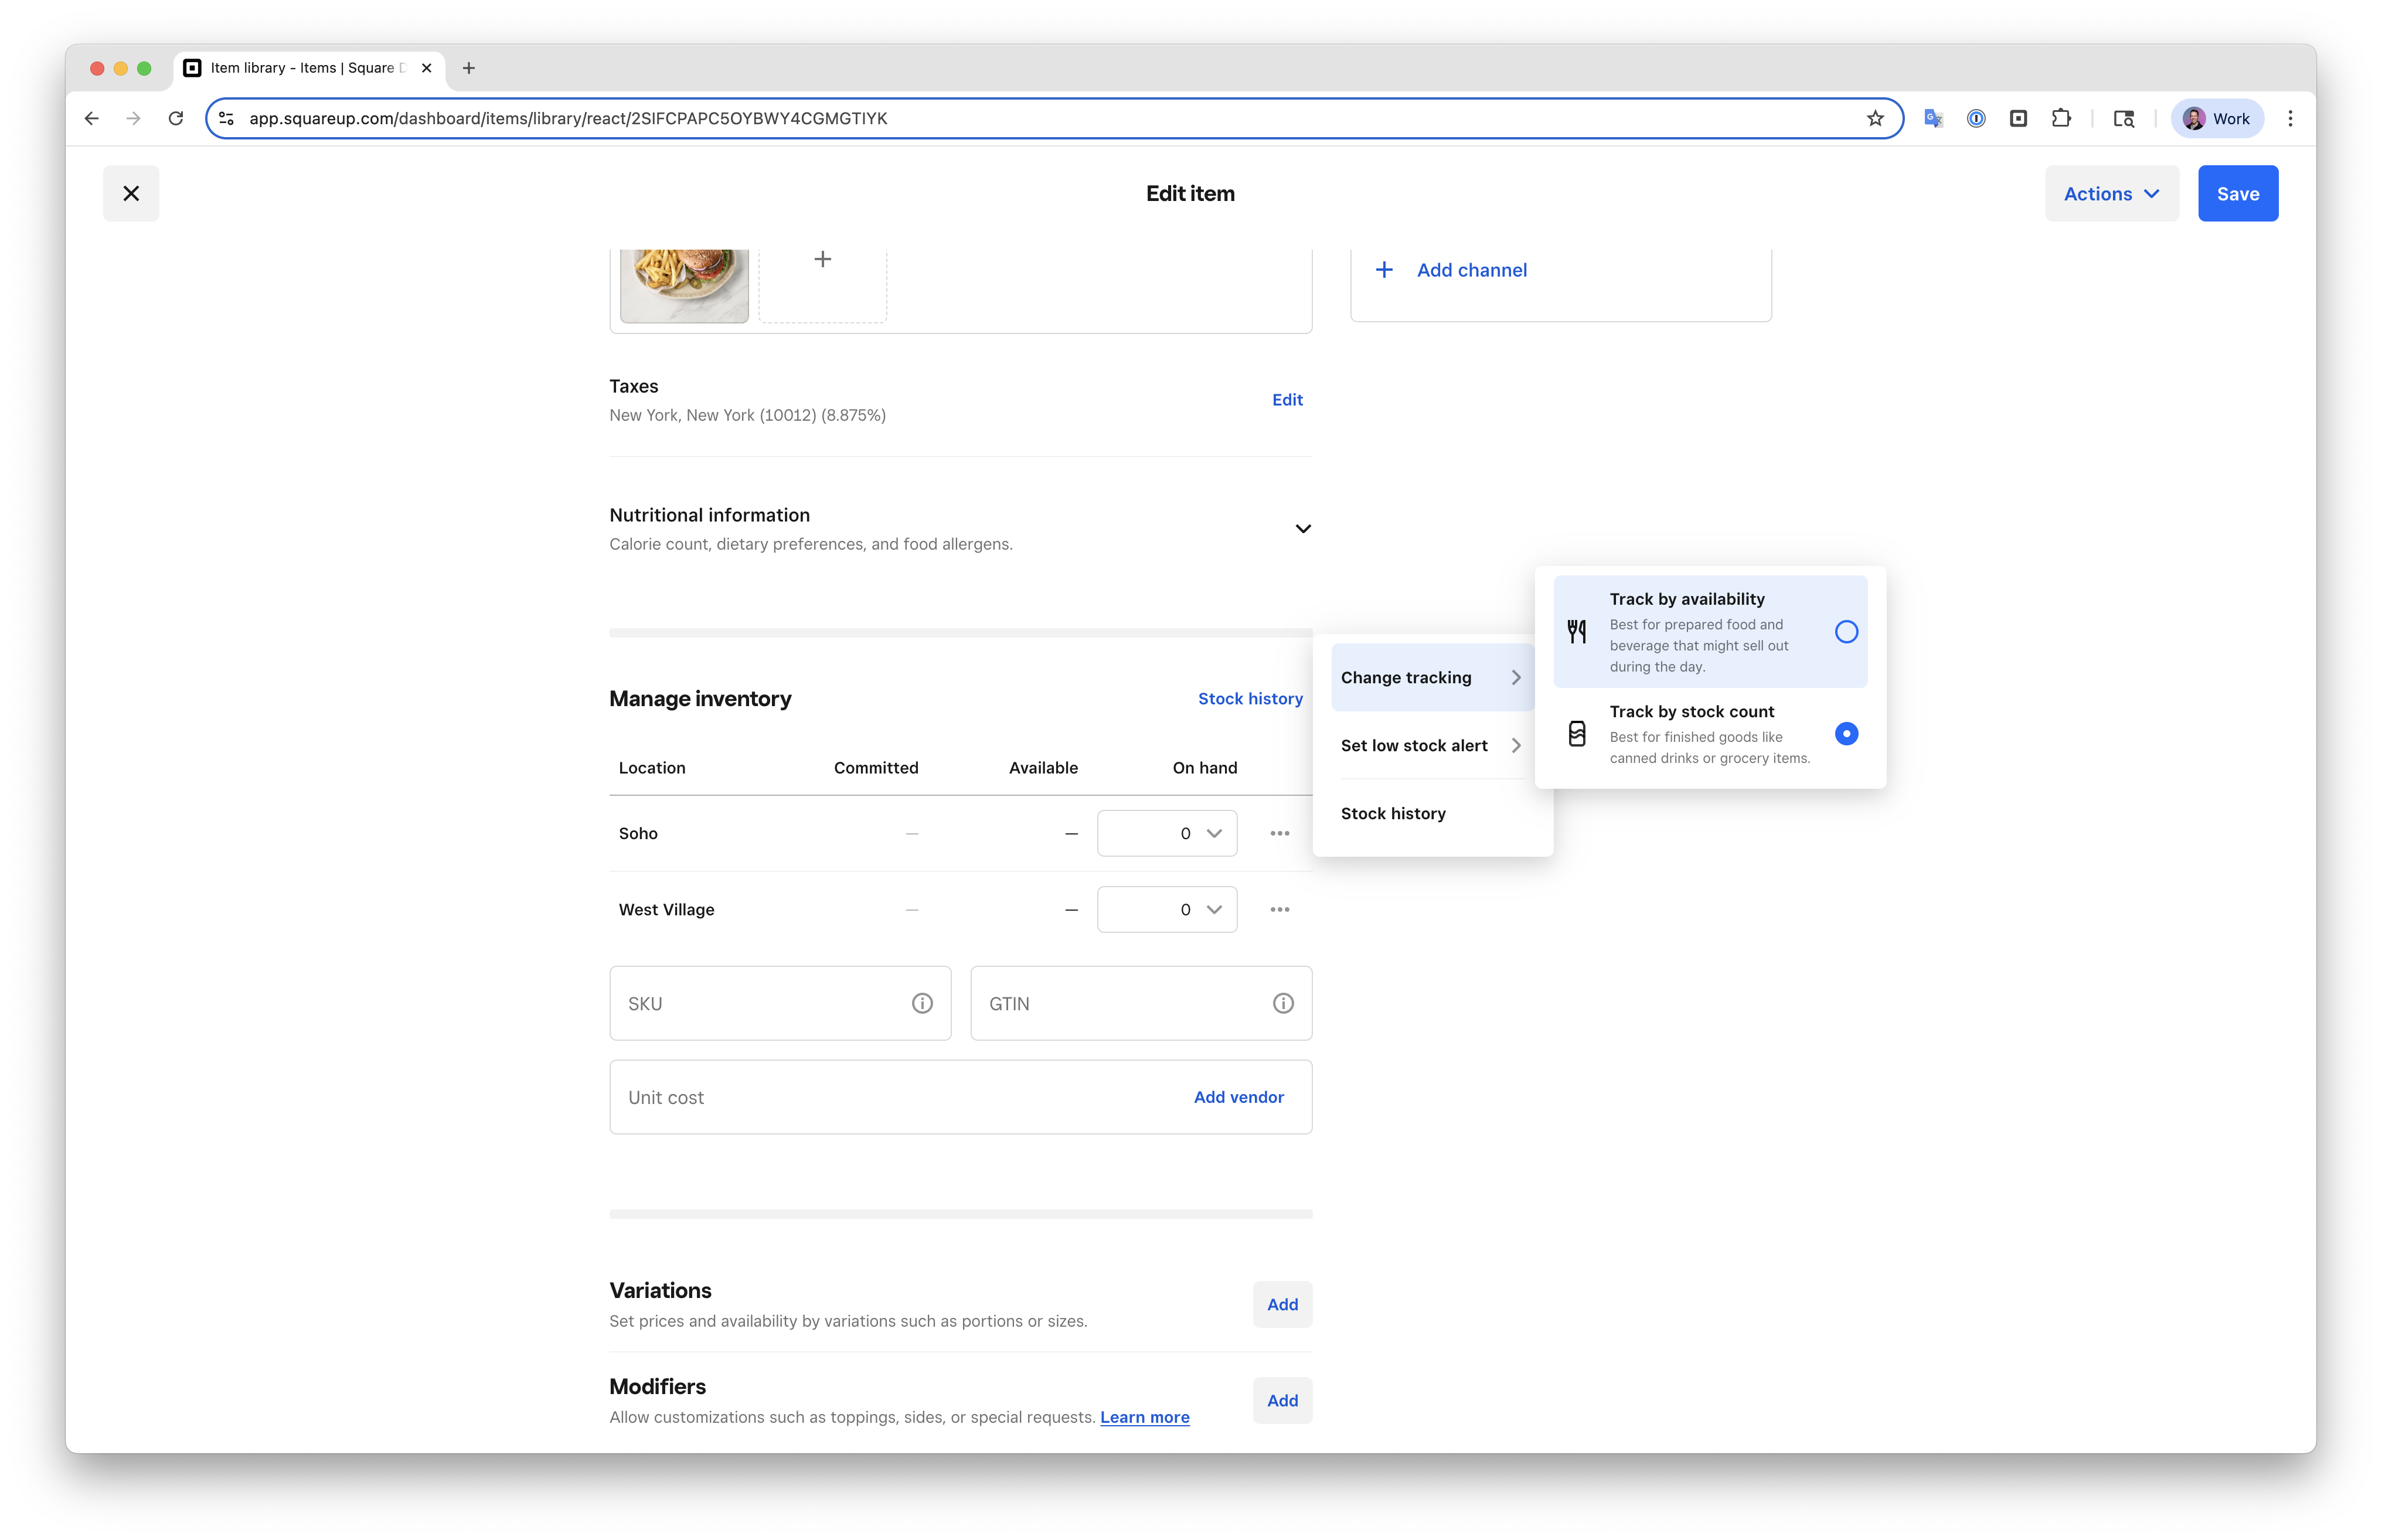
Task: Click the X to close Edit item
Action: 131,193
